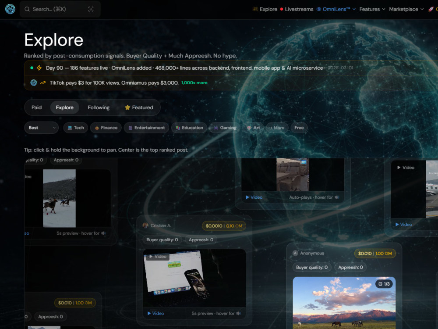Switch to the Paid tab
Screen dimensions: 438x329
point(37,107)
